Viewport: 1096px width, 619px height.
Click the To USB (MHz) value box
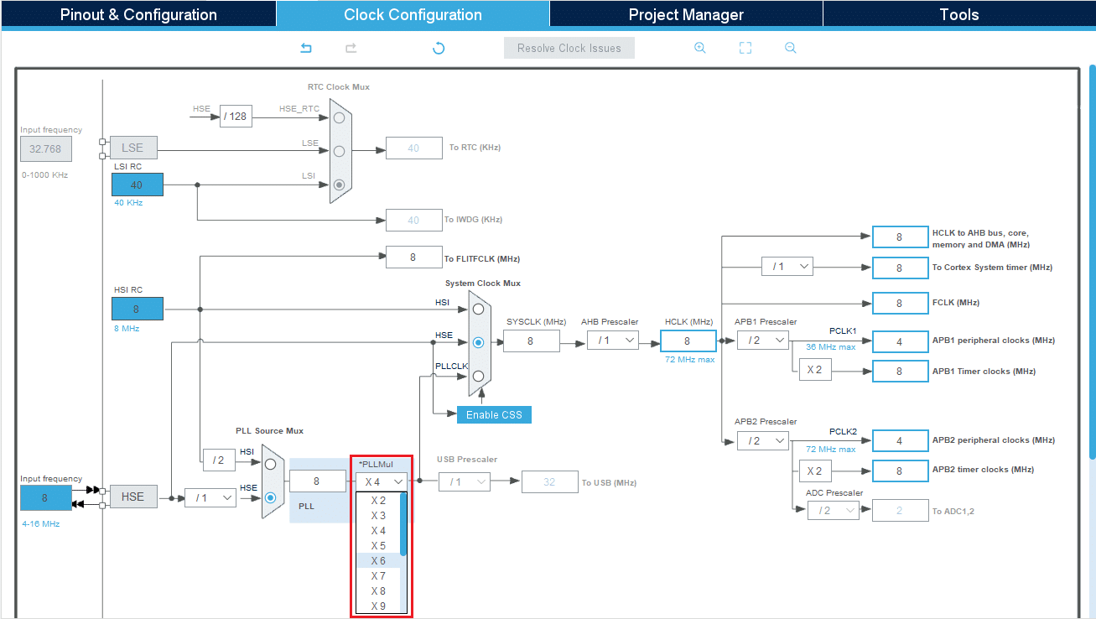pos(549,481)
